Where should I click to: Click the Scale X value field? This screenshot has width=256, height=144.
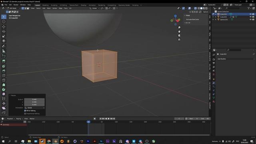pyautogui.click(x=34, y=99)
